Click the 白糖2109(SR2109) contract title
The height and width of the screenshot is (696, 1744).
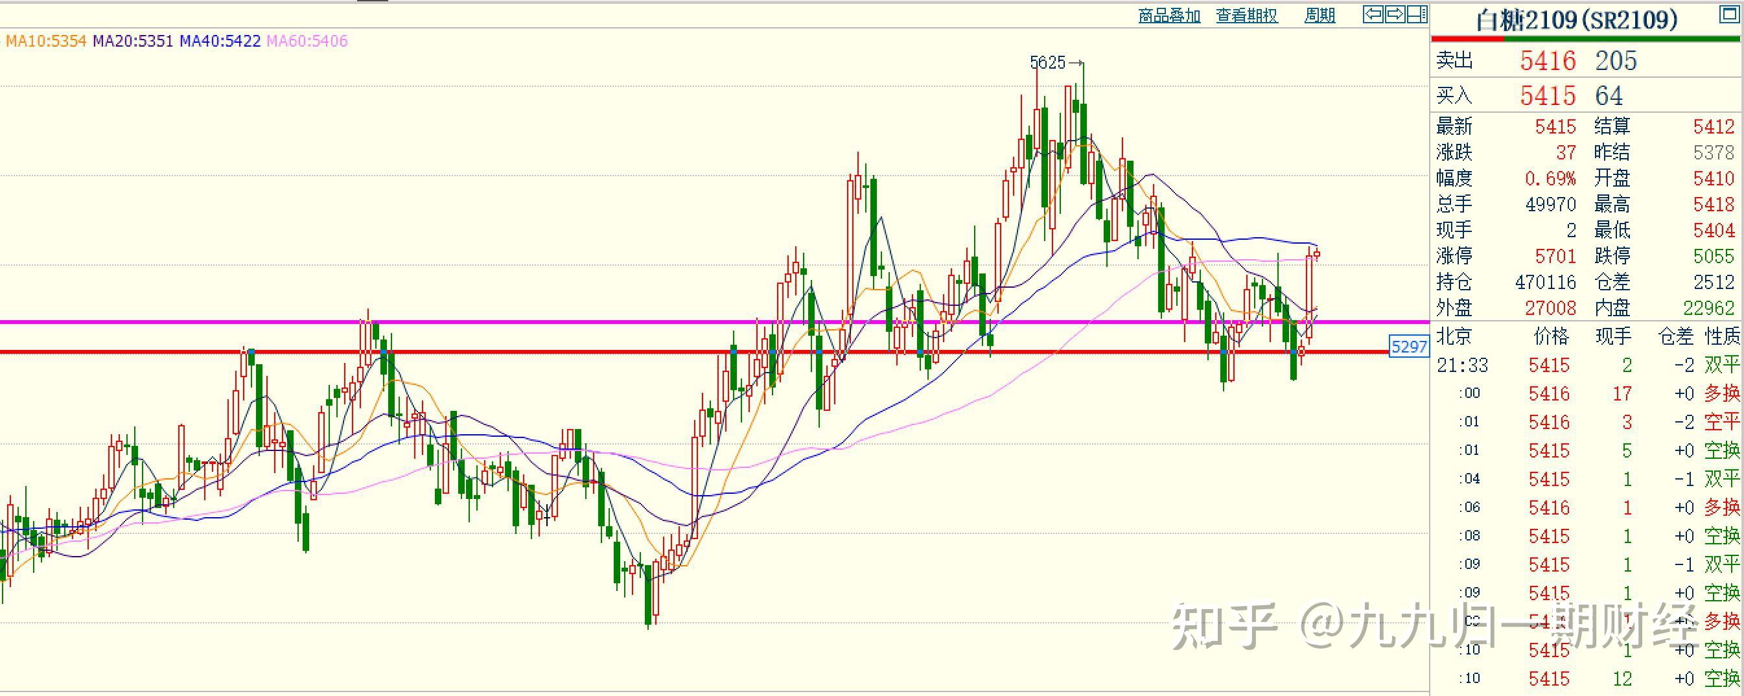1577,19
